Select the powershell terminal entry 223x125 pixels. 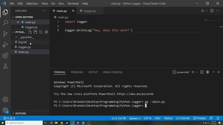181,72
